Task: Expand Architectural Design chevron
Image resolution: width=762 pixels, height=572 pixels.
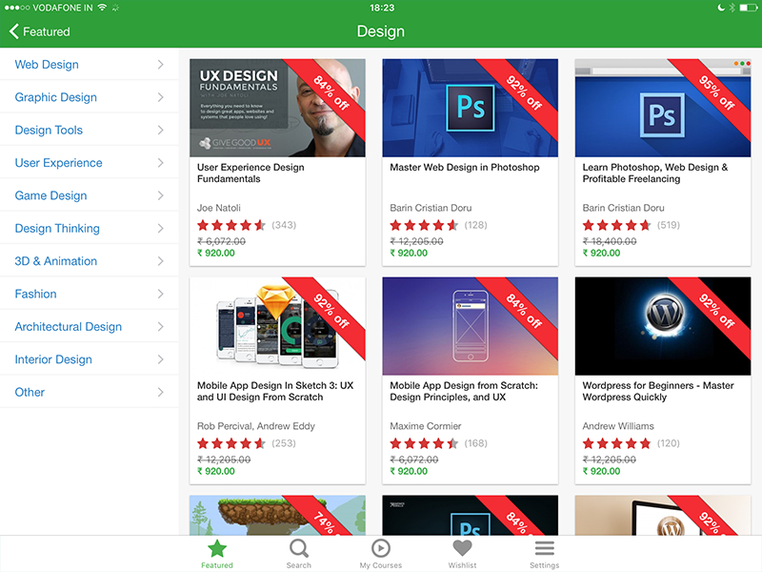Action: tap(160, 327)
